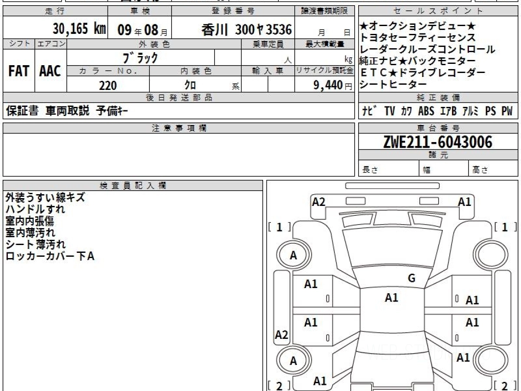Select the exterior color value ブラック
This screenshot has width=521, height=391.
pyautogui.click(x=140, y=57)
